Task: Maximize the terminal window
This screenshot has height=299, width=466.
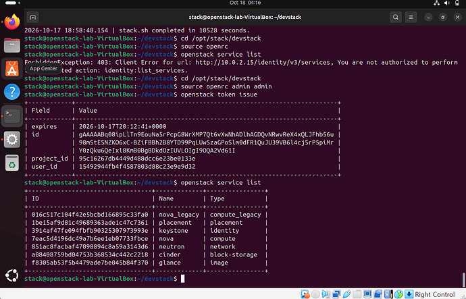Action: [x=443, y=18]
